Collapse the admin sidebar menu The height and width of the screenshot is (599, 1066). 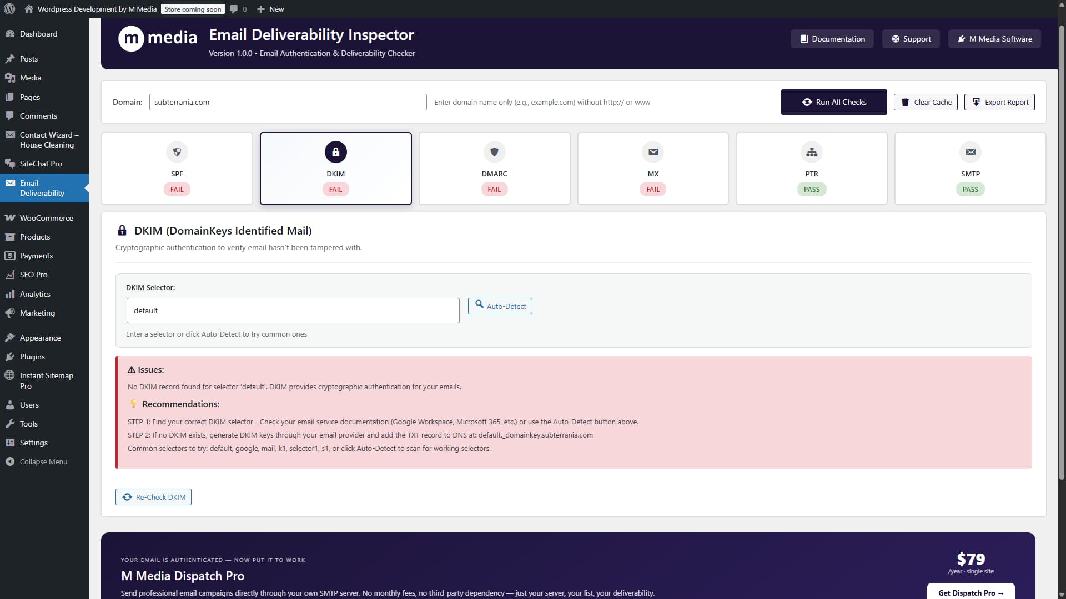click(x=37, y=461)
